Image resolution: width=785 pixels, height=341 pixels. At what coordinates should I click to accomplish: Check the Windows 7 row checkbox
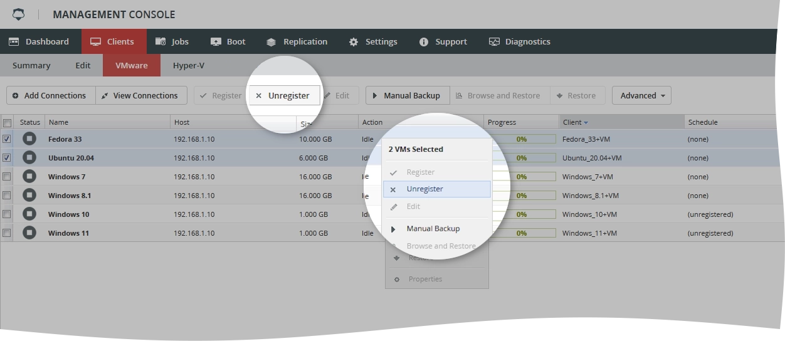coord(7,177)
